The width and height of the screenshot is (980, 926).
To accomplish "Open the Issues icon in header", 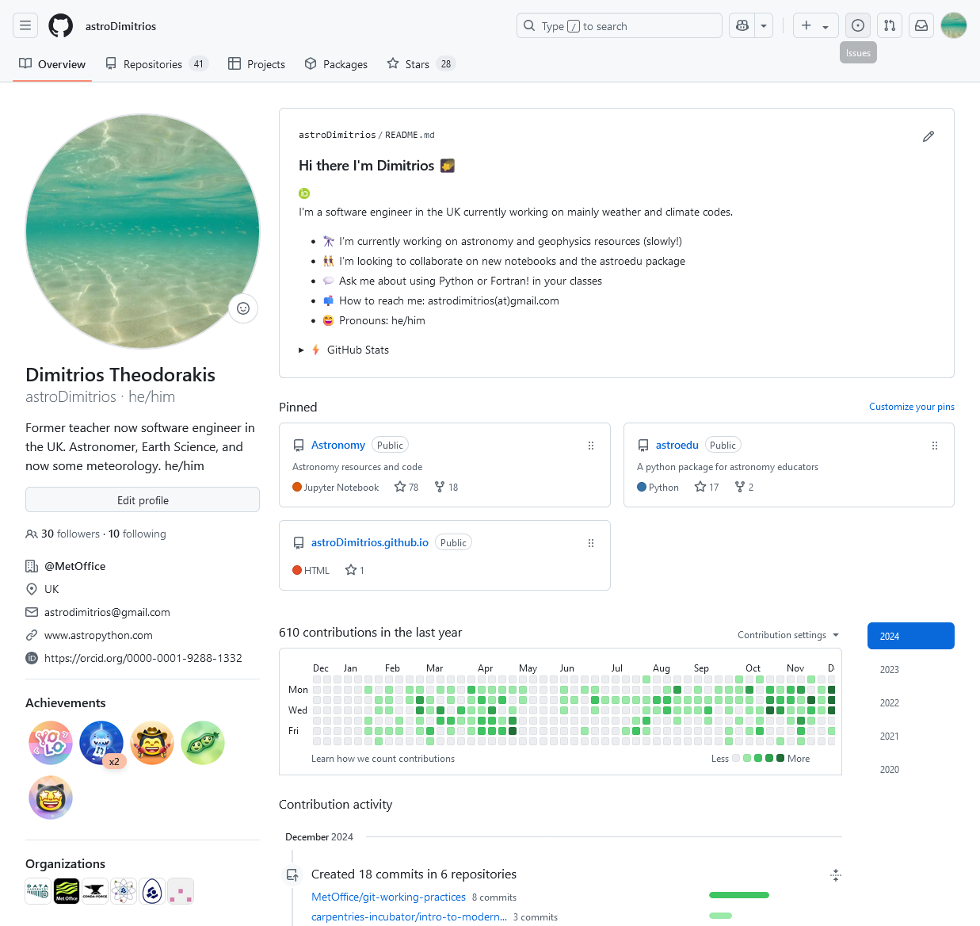I will pyautogui.click(x=857, y=25).
